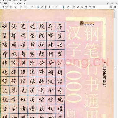The image size is (118, 118).
Task: Go to previous page with the up arrow
Action: point(21,7)
